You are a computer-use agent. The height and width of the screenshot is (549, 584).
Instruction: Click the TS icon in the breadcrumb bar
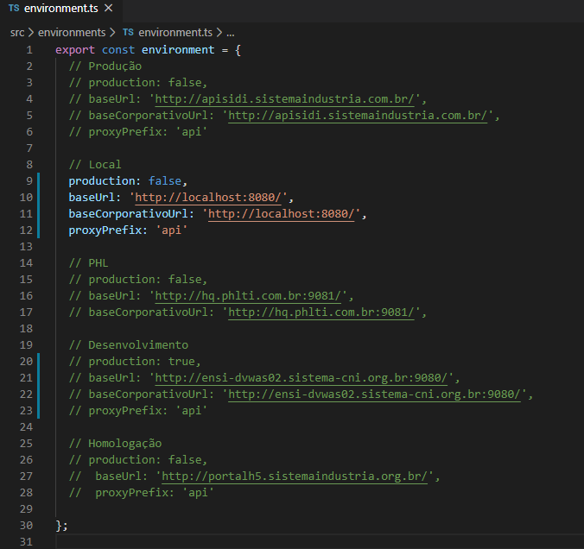(x=128, y=32)
